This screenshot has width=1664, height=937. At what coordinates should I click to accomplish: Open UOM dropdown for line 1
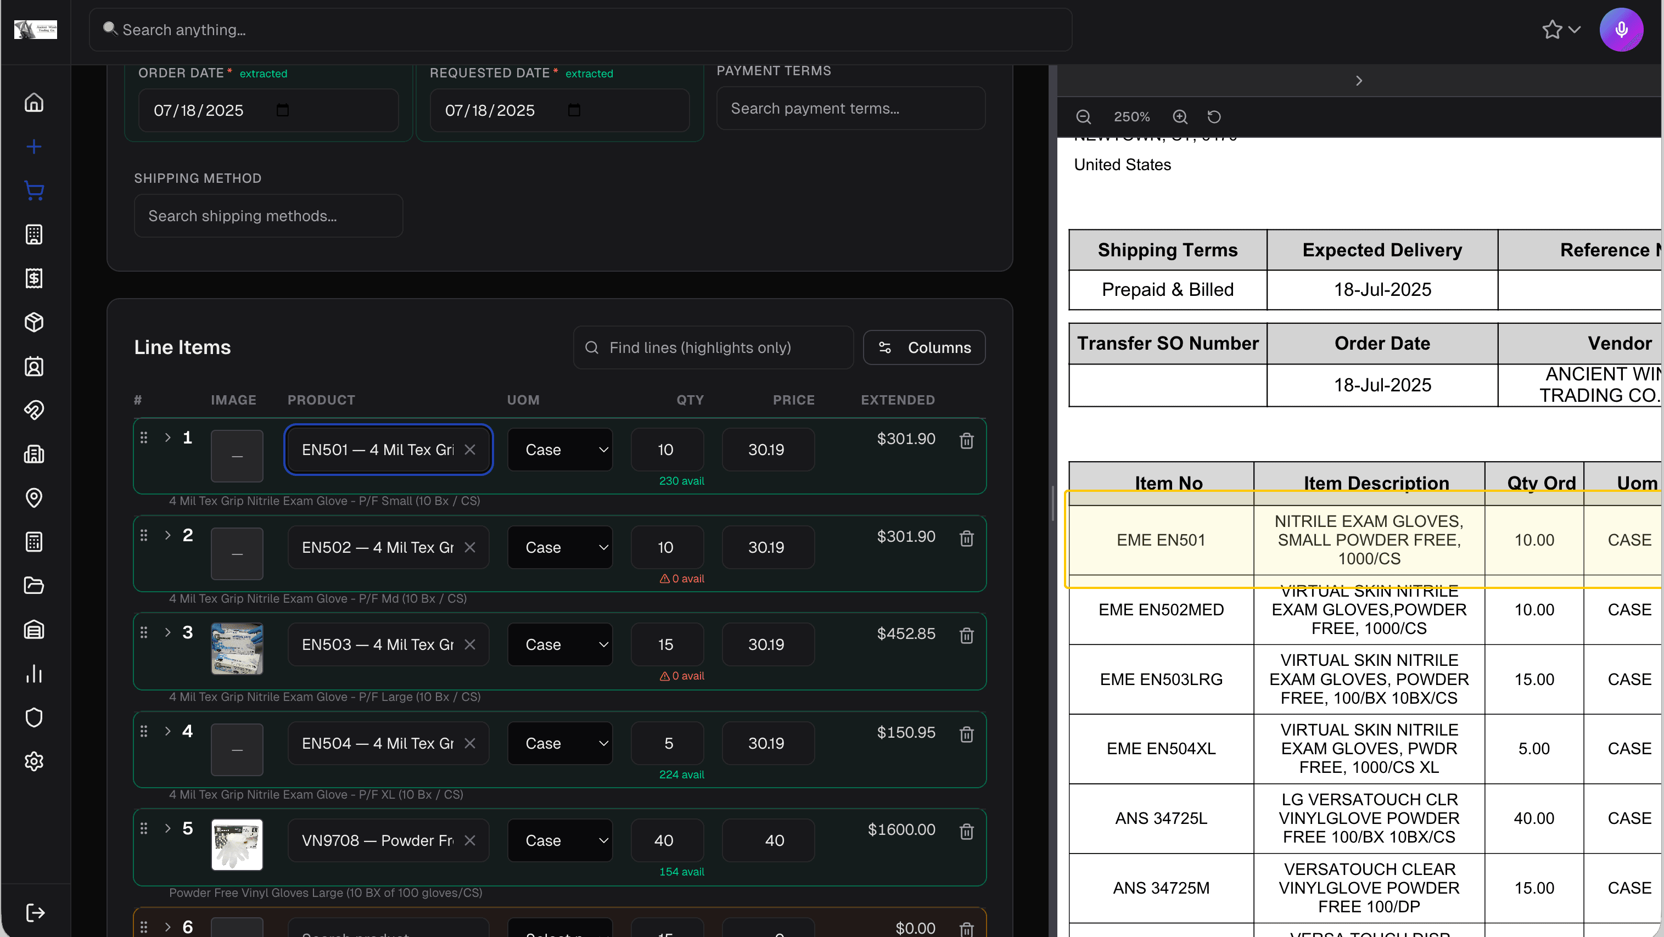point(559,450)
